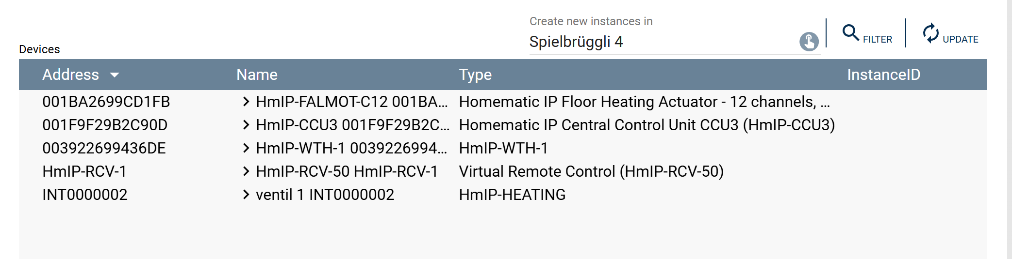Click the hand-pointer select icon
Image resolution: width=1012 pixels, height=259 pixels.
pyautogui.click(x=809, y=42)
